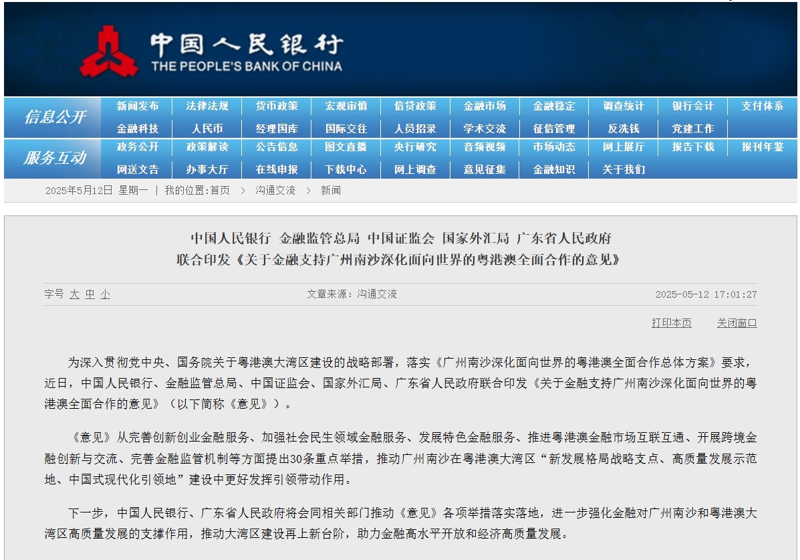This screenshot has height=560, width=800.
Task: Select 经理国库 navigation item
Action: coord(277,128)
